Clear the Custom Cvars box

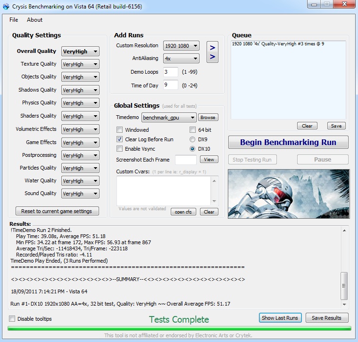tap(209, 212)
